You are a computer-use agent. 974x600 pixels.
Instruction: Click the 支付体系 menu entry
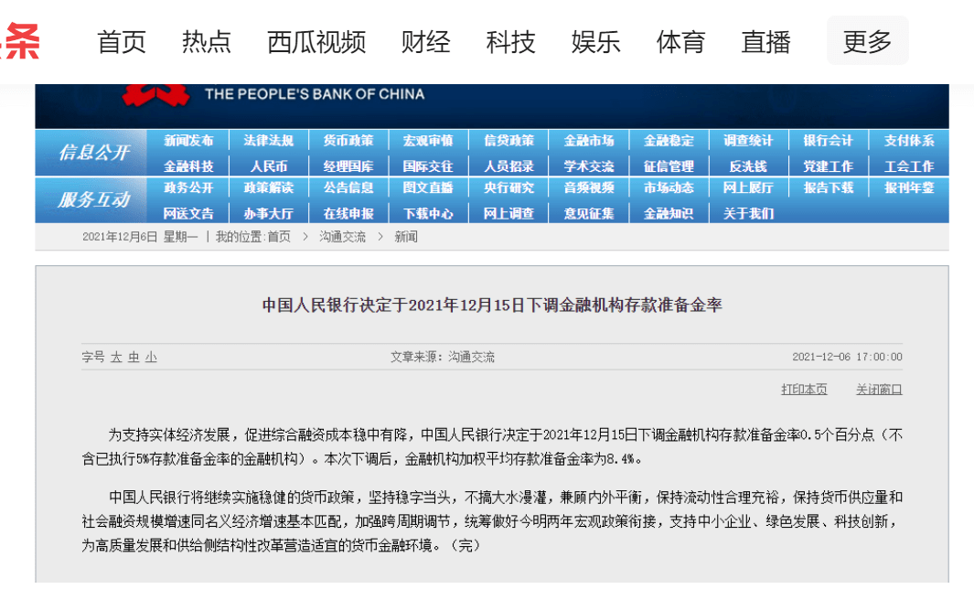click(x=909, y=141)
